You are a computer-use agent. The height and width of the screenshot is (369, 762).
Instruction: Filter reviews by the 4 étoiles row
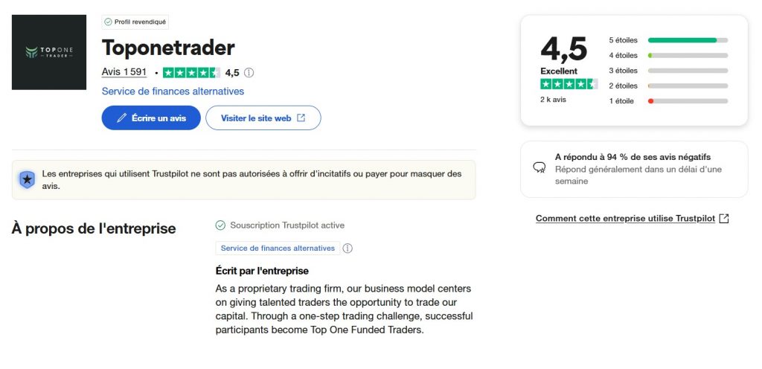tap(667, 55)
